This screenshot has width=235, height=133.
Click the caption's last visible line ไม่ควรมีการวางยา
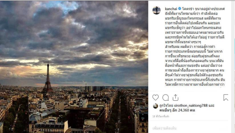[x=195, y=85]
